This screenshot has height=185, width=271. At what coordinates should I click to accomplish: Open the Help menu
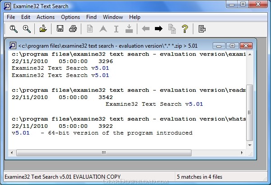point(135,17)
